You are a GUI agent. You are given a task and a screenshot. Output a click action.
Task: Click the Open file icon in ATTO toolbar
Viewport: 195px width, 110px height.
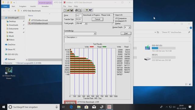(68, 10)
